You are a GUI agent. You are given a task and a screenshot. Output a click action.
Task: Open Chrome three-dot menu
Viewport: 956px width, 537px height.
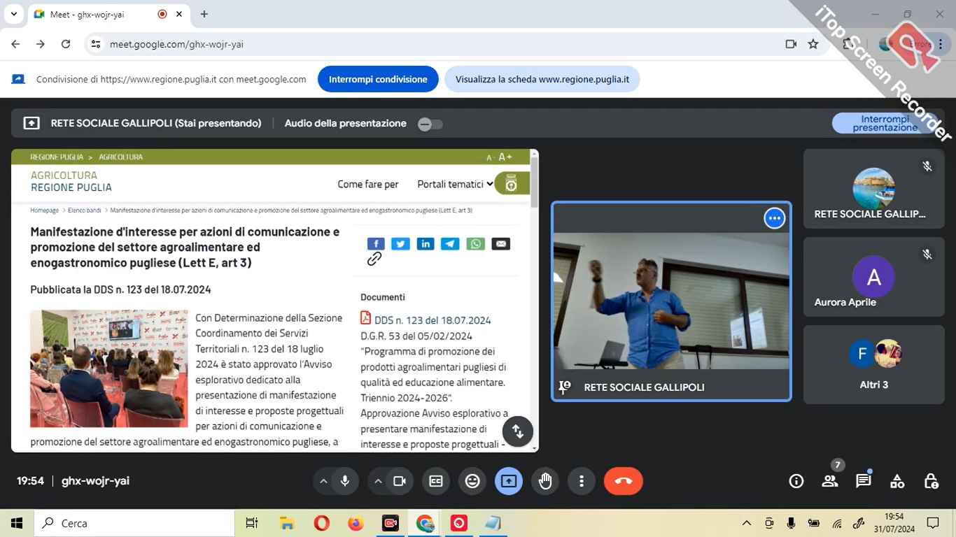point(941,44)
